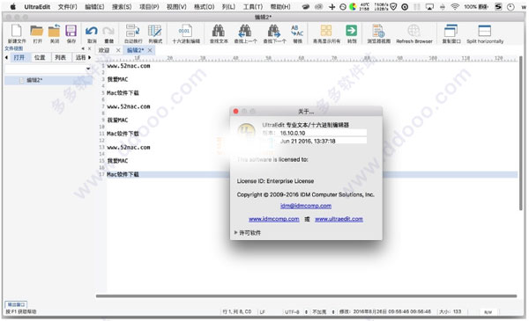Click the clock icon in menu bar

(x=510, y=7)
